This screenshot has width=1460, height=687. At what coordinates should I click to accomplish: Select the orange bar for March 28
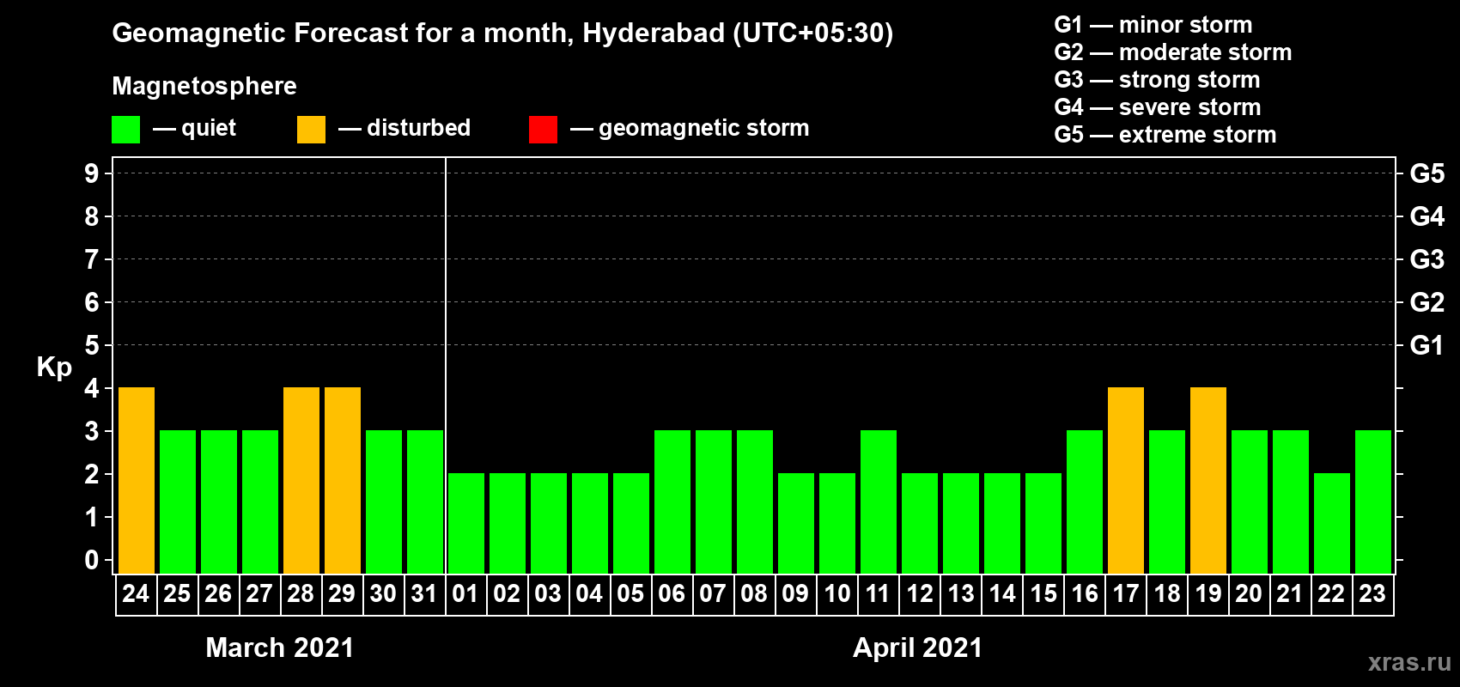(301, 481)
